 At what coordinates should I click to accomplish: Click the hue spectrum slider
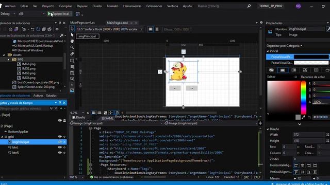[x=304, y=98]
